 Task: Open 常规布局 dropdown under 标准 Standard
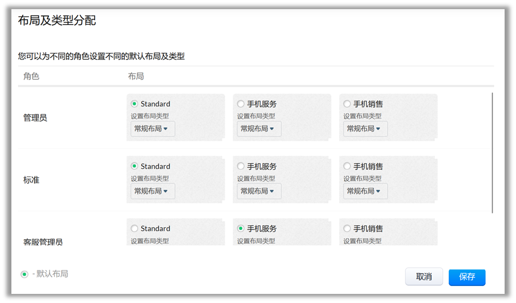coord(152,191)
